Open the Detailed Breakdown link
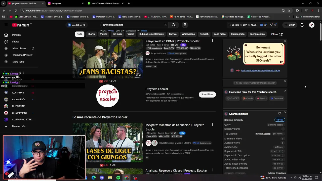Screen dimensions: 322x181 [277, 173]
